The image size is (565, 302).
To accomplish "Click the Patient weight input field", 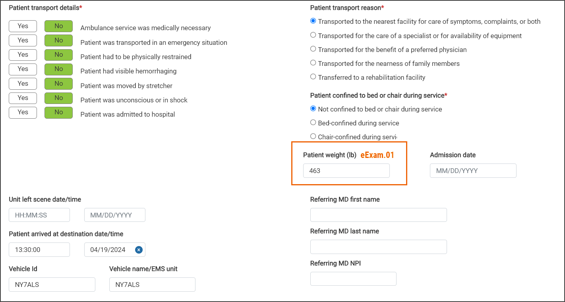I will click(346, 171).
